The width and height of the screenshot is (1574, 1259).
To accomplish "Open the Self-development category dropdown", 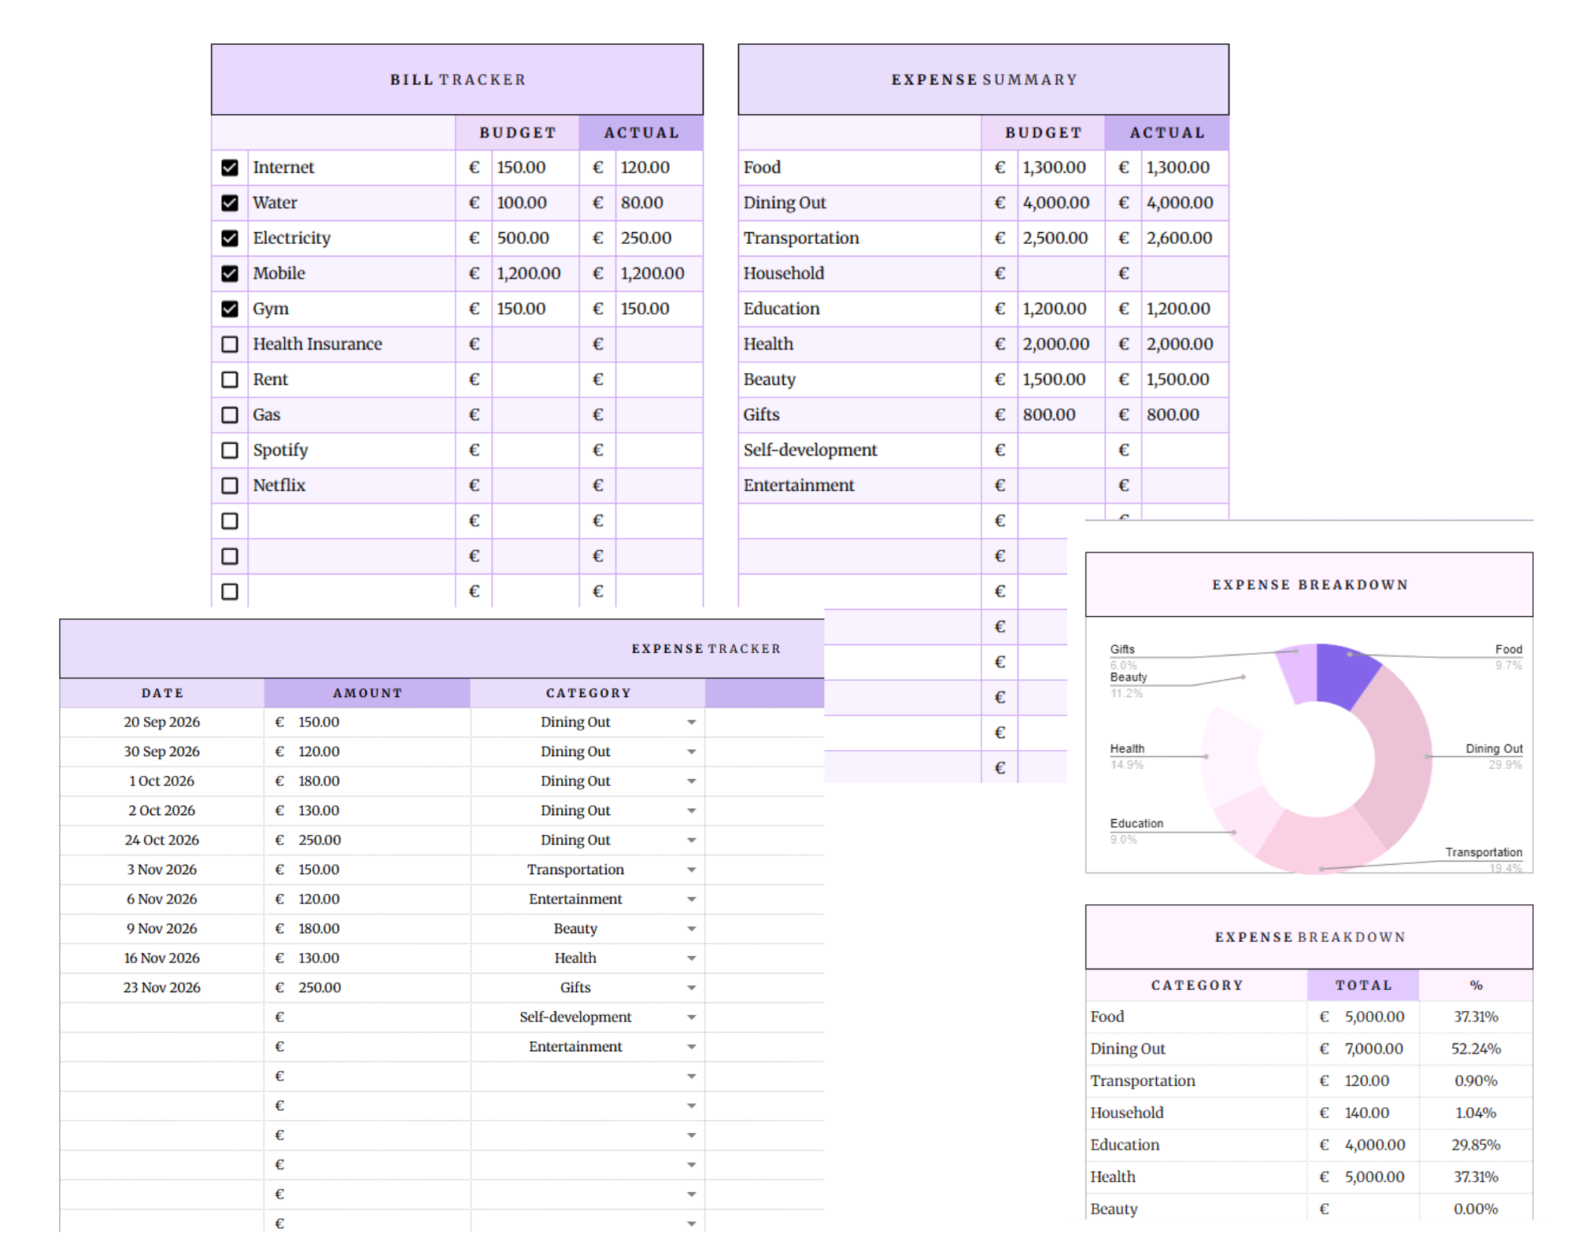I will point(691,1017).
